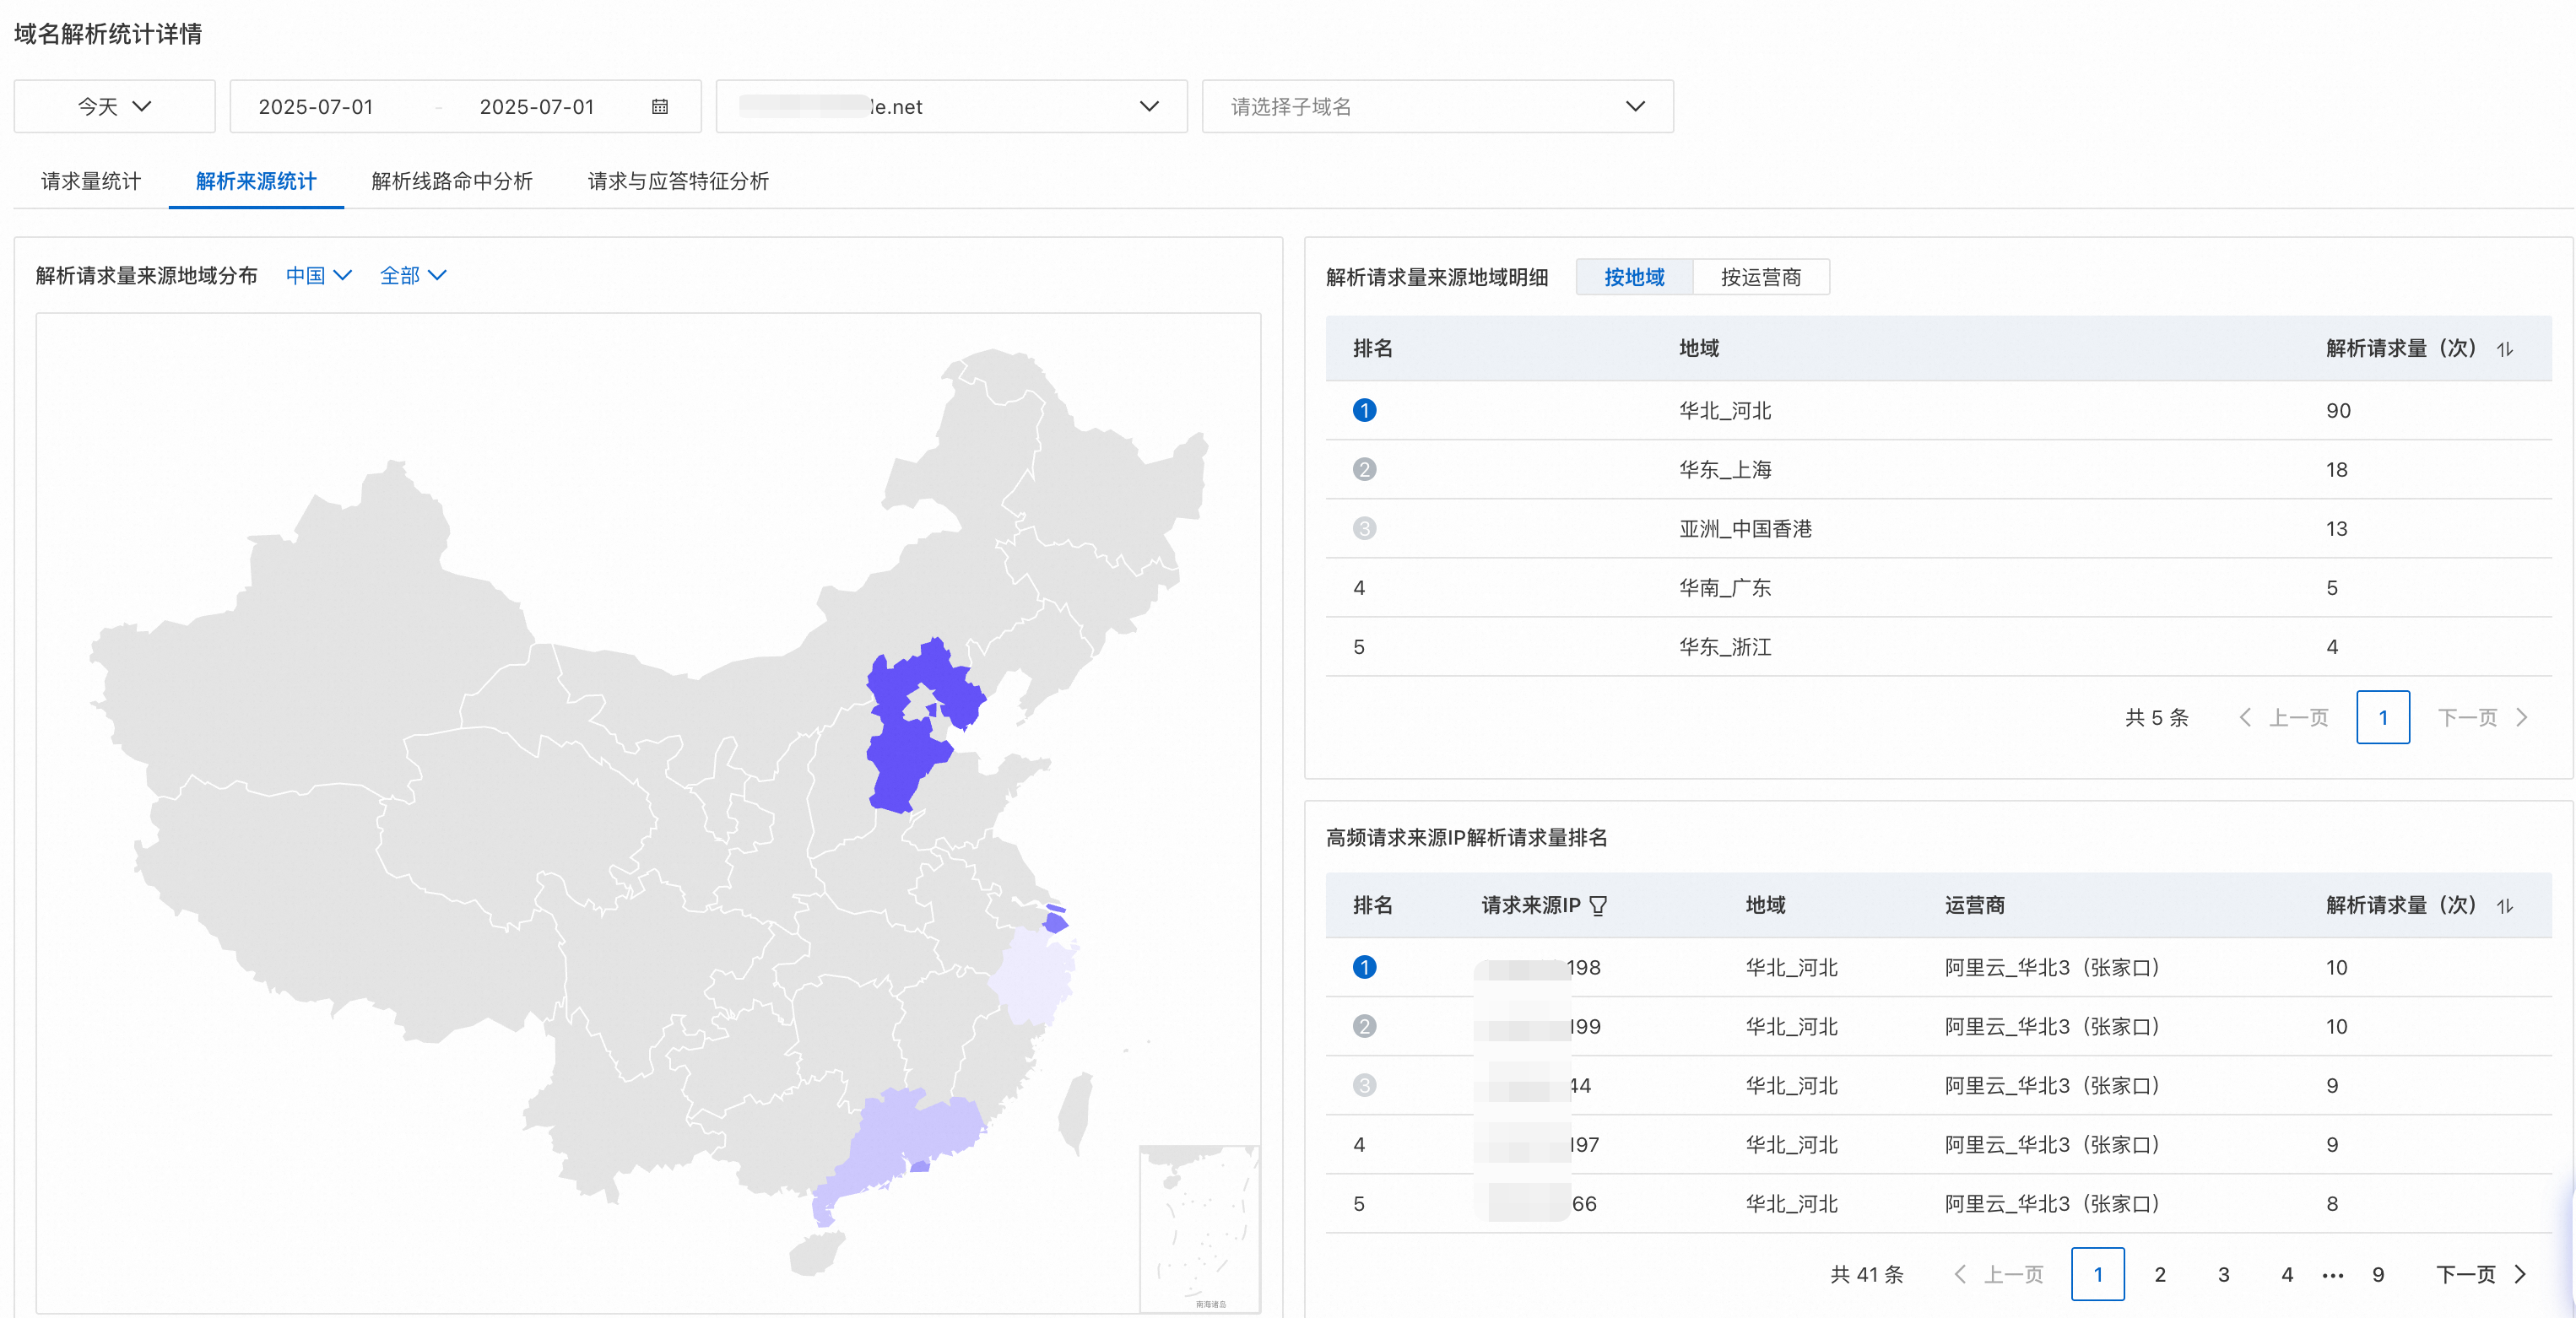Click the rank 1 badge for 华北_河北
Screen dimensions: 2576x1318
tap(1364, 410)
